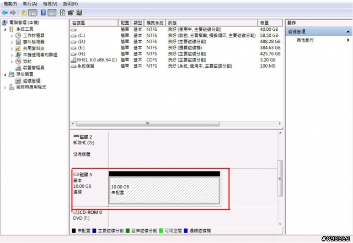This screenshot has width=353, height=243.
Task: Click the 共用資料夾 icon in tree
Action: tap(18, 48)
